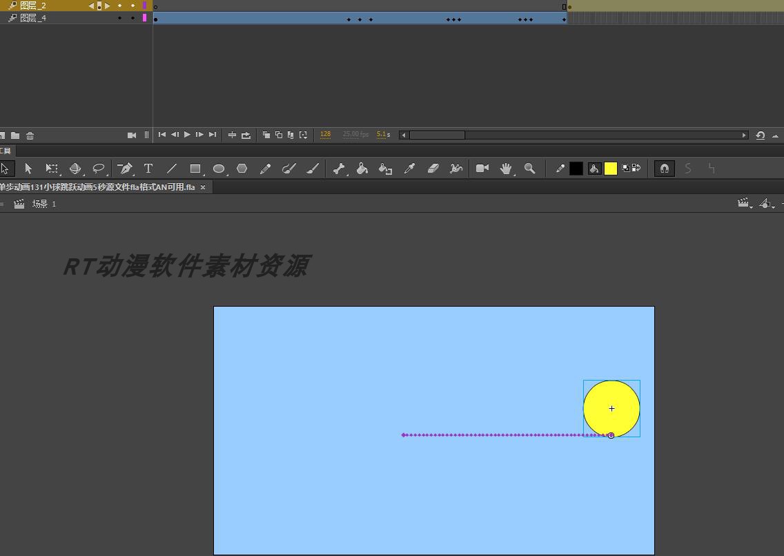Toggle loop playback mode
Image resolution: width=784 pixels, height=556 pixels.
[246, 135]
